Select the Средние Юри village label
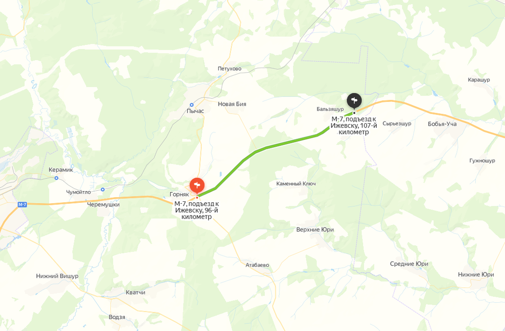 (409, 264)
